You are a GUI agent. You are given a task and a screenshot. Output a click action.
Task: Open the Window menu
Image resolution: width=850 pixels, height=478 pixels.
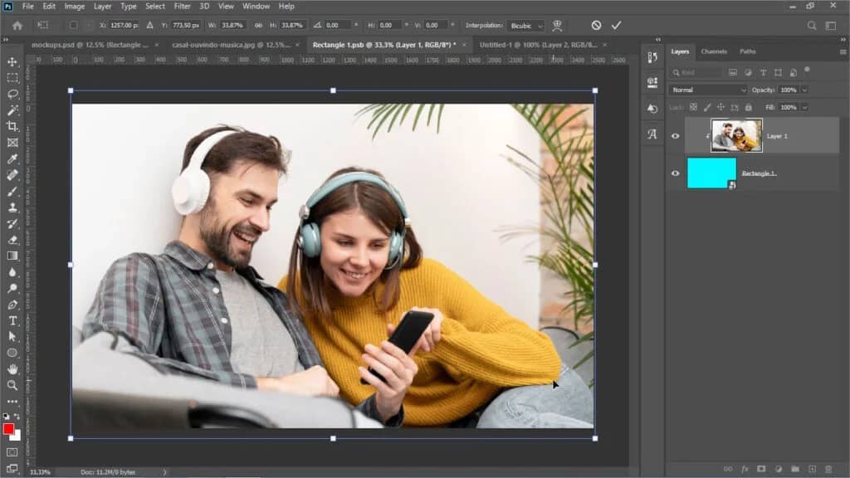point(256,7)
